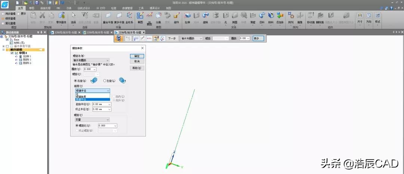Click the 3D 草图 tool
Screen dimensions: 404x174
pyautogui.click(x=149, y=18)
